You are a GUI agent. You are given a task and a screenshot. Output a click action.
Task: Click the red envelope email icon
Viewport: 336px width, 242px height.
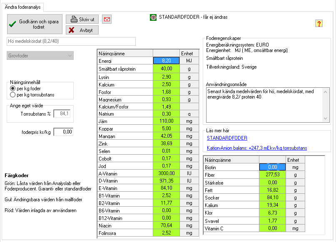[x=107, y=19]
